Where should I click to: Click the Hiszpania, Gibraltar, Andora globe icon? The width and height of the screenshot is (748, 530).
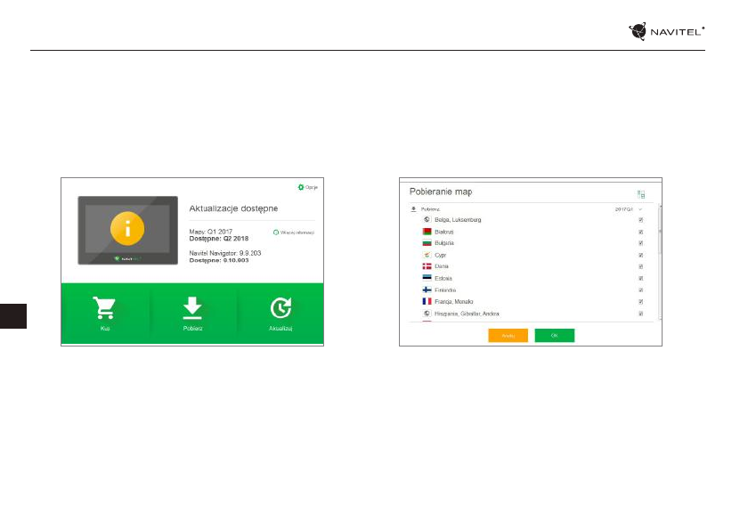427,314
